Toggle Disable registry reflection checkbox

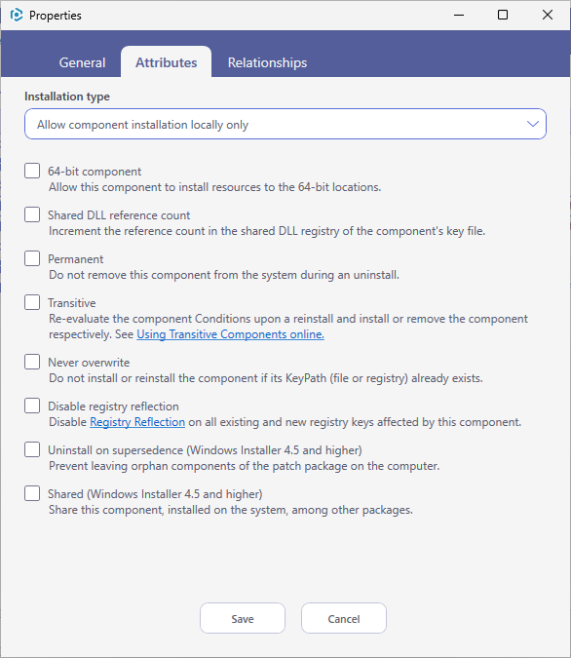(32, 406)
